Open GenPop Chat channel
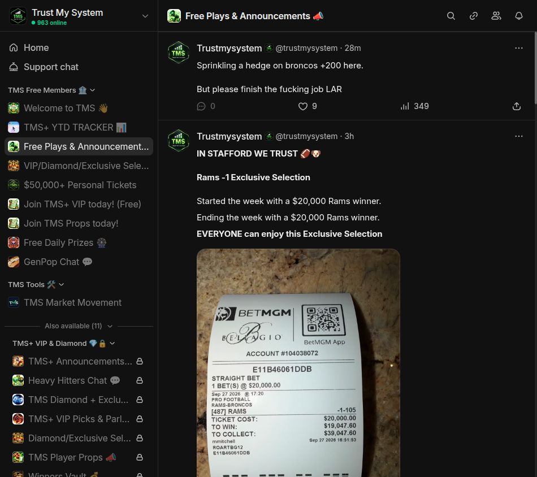Image resolution: width=537 pixels, height=477 pixels. [x=79, y=262]
